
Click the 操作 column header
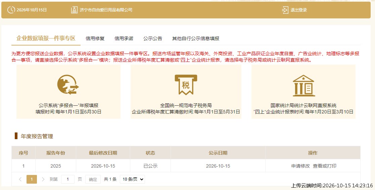pos(313,153)
